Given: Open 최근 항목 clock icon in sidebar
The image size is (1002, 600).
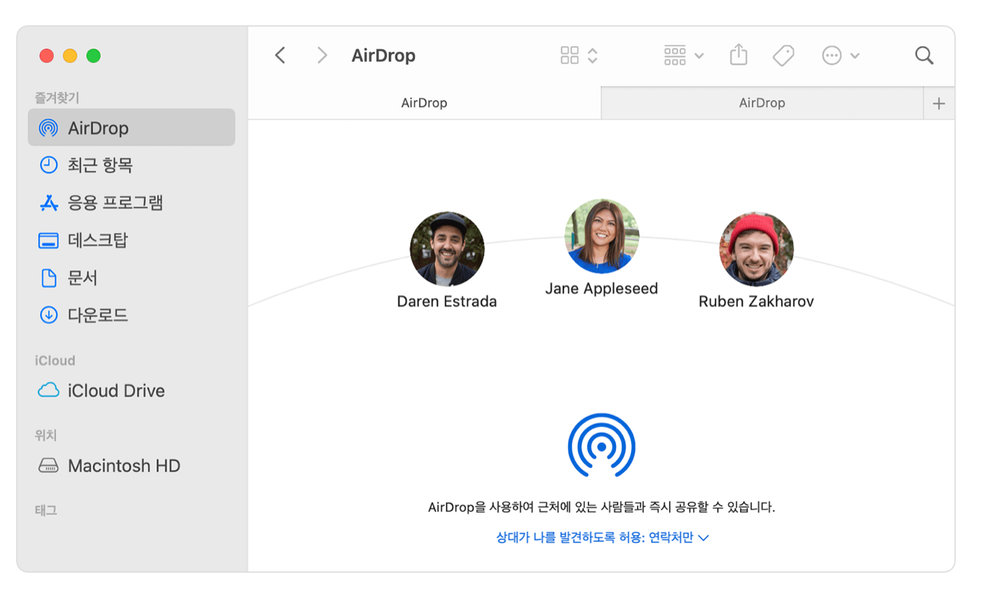Looking at the screenshot, I should point(48,165).
